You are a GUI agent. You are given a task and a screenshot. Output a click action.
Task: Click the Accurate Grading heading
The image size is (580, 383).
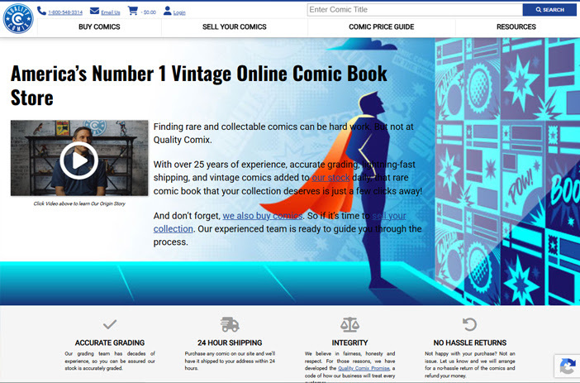click(x=110, y=343)
